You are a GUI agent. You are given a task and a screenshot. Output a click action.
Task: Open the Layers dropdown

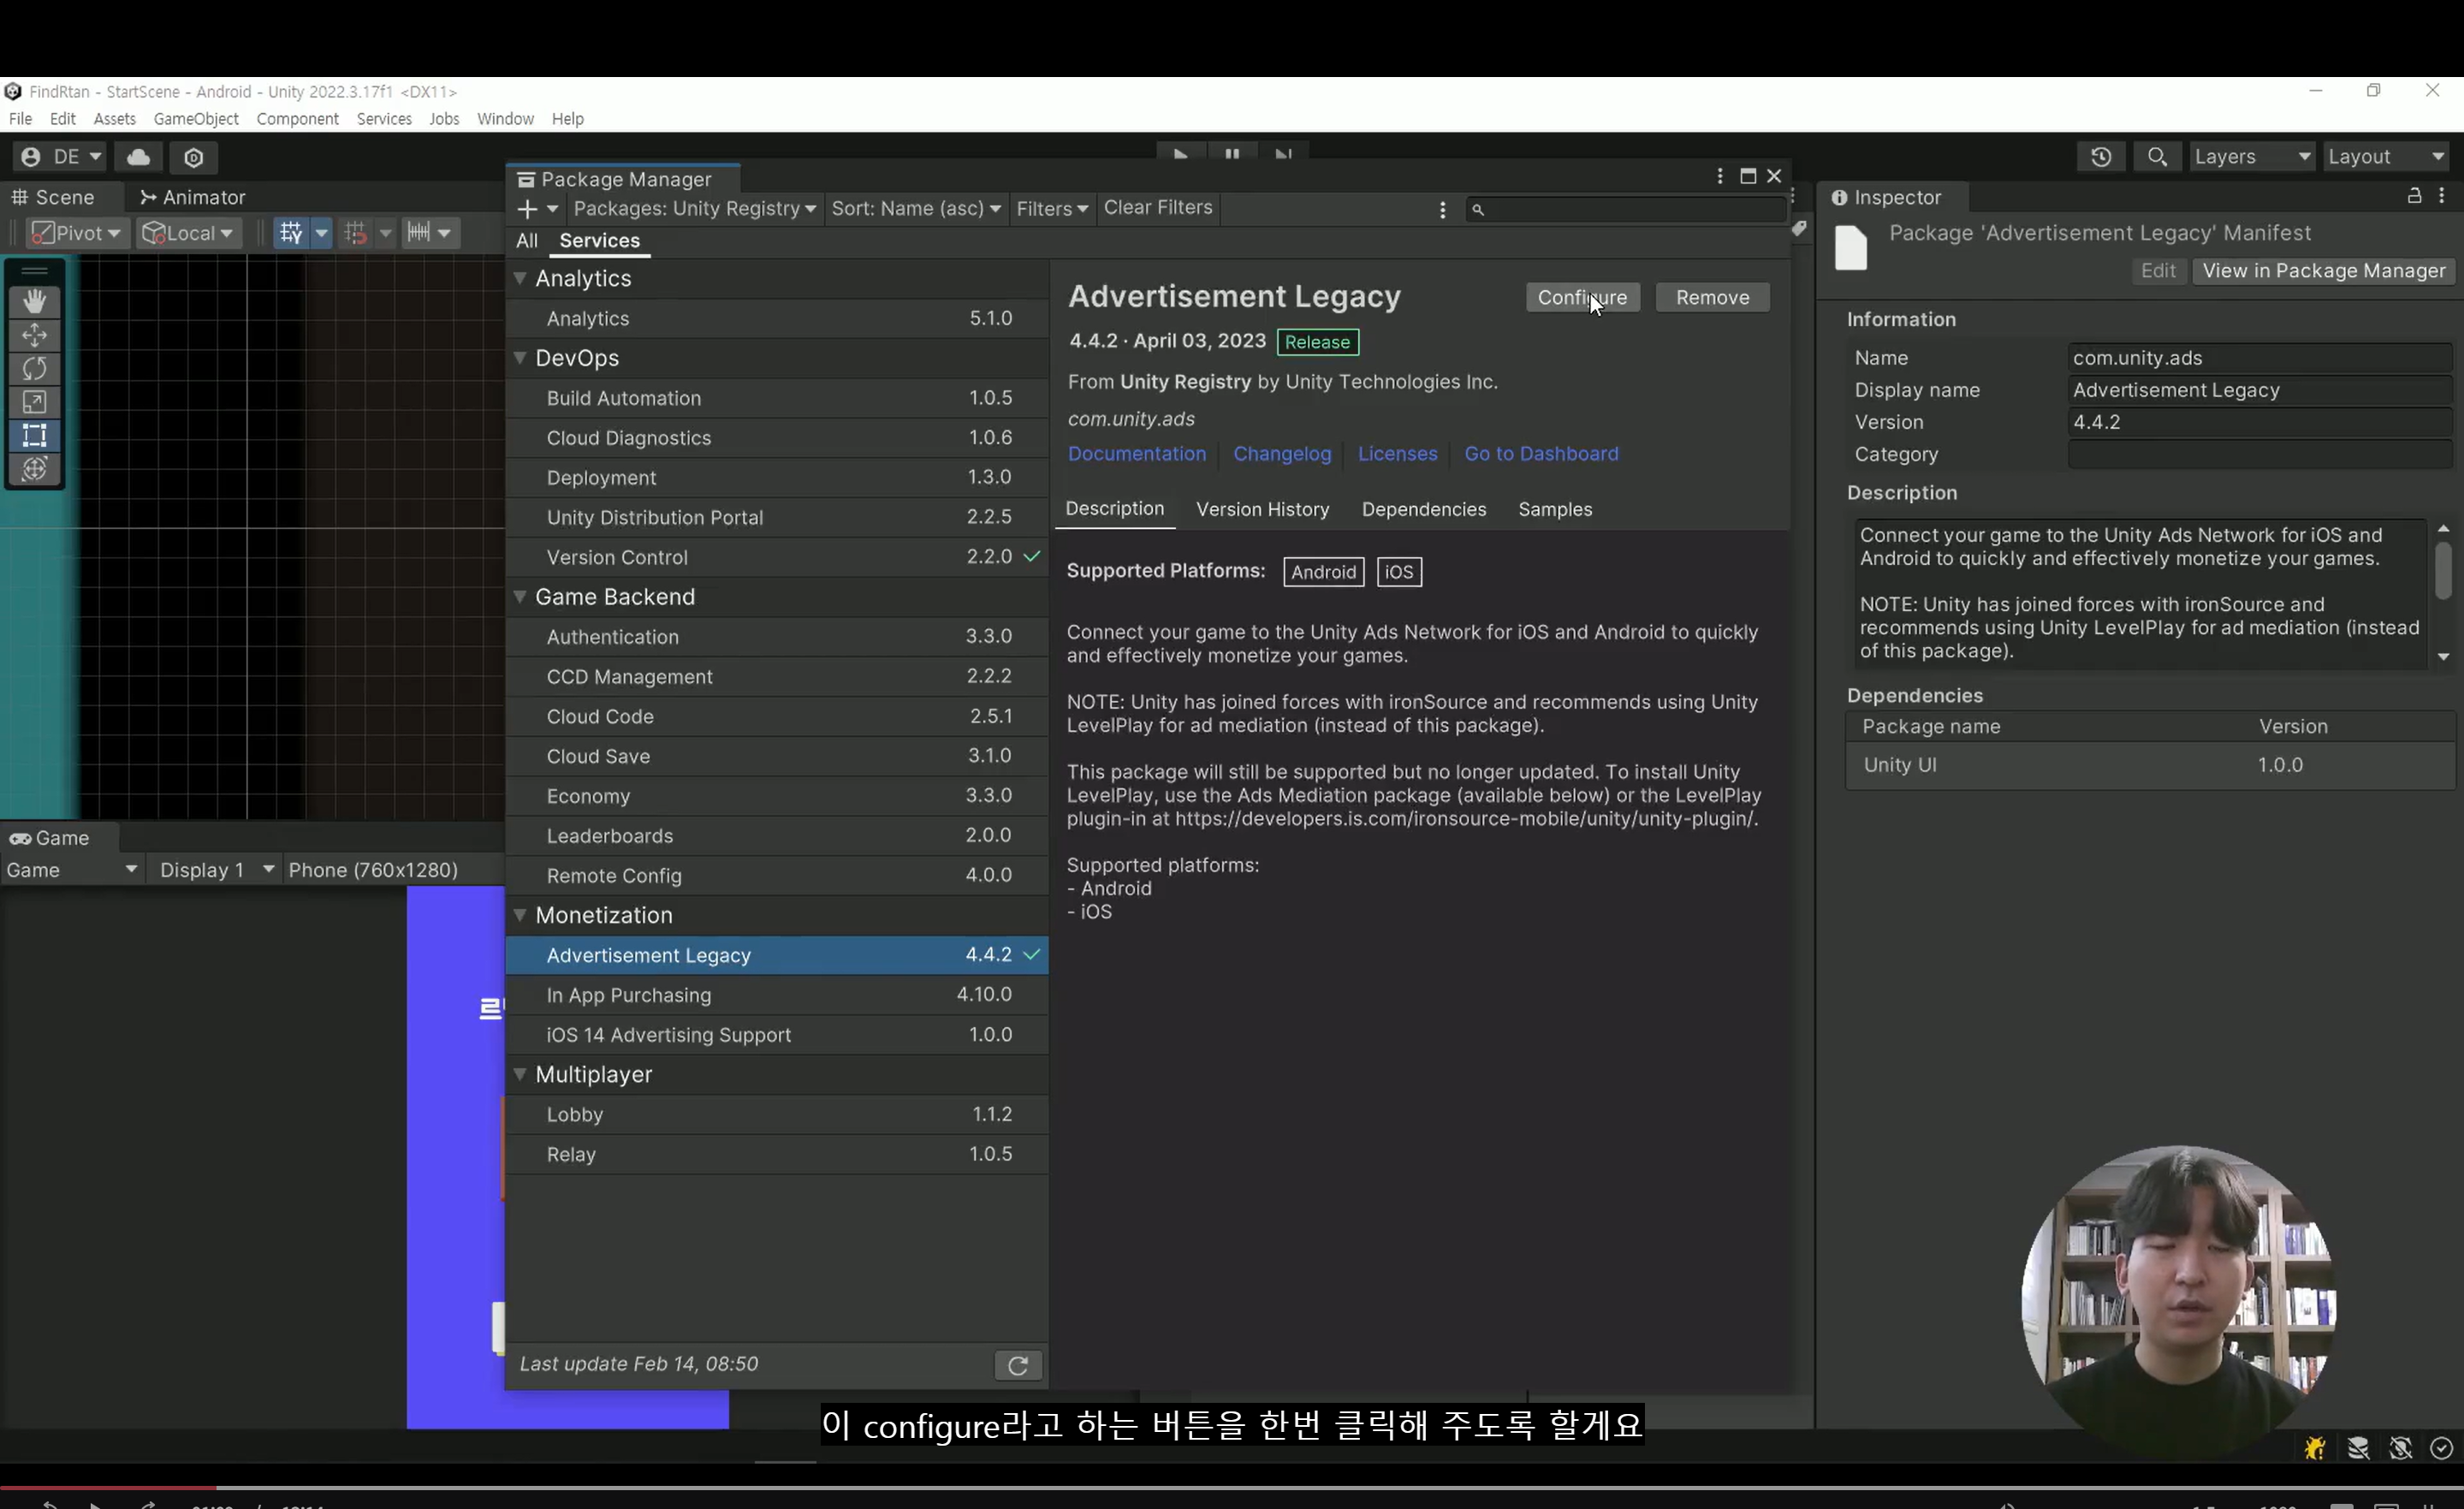(2252, 157)
